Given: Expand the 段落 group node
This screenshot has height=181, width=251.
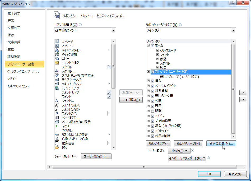Looking at the screenshot, I should point(157,59).
